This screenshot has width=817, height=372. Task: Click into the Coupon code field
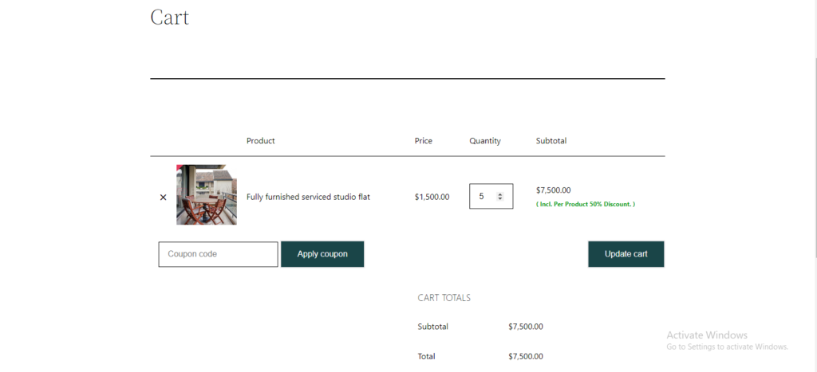click(x=219, y=254)
